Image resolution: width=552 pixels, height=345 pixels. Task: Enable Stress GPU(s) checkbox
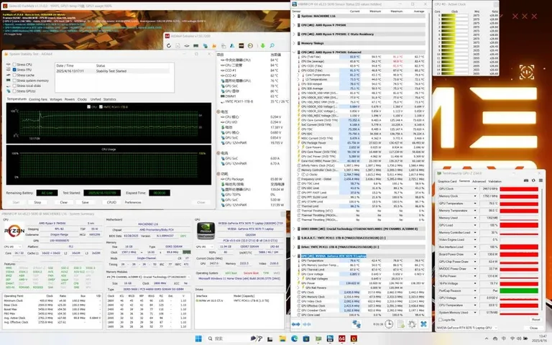[14, 91]
